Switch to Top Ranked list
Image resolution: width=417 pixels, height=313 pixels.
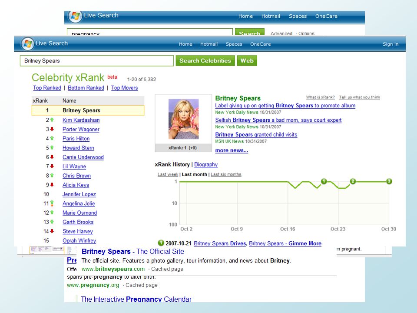pyautogui.click(x=47, y=88)
